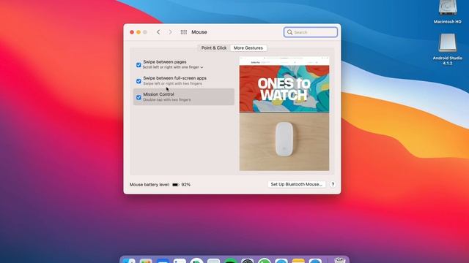Click the Mouse window title
The image size is (469, 263).
(199, 32)
